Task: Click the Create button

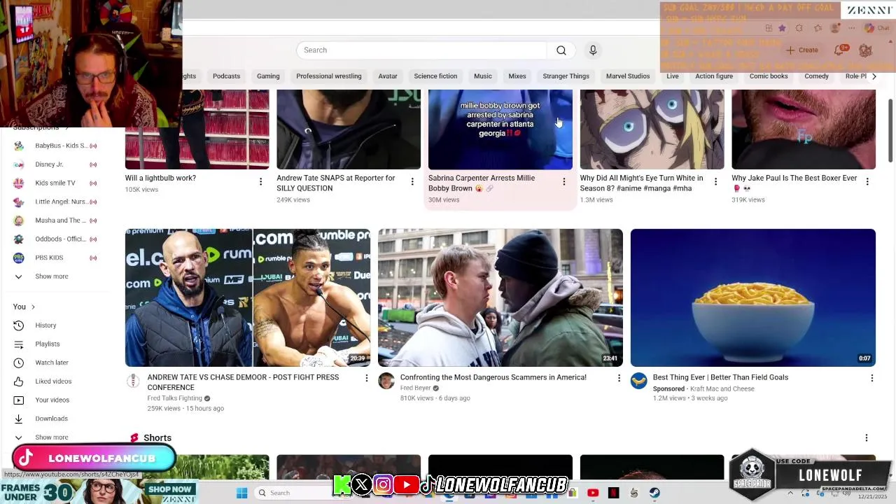Action: 801,50
